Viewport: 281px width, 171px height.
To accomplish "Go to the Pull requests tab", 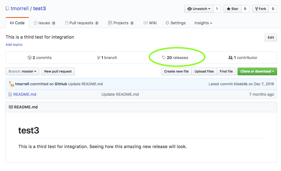I will (x=82, y=23).
